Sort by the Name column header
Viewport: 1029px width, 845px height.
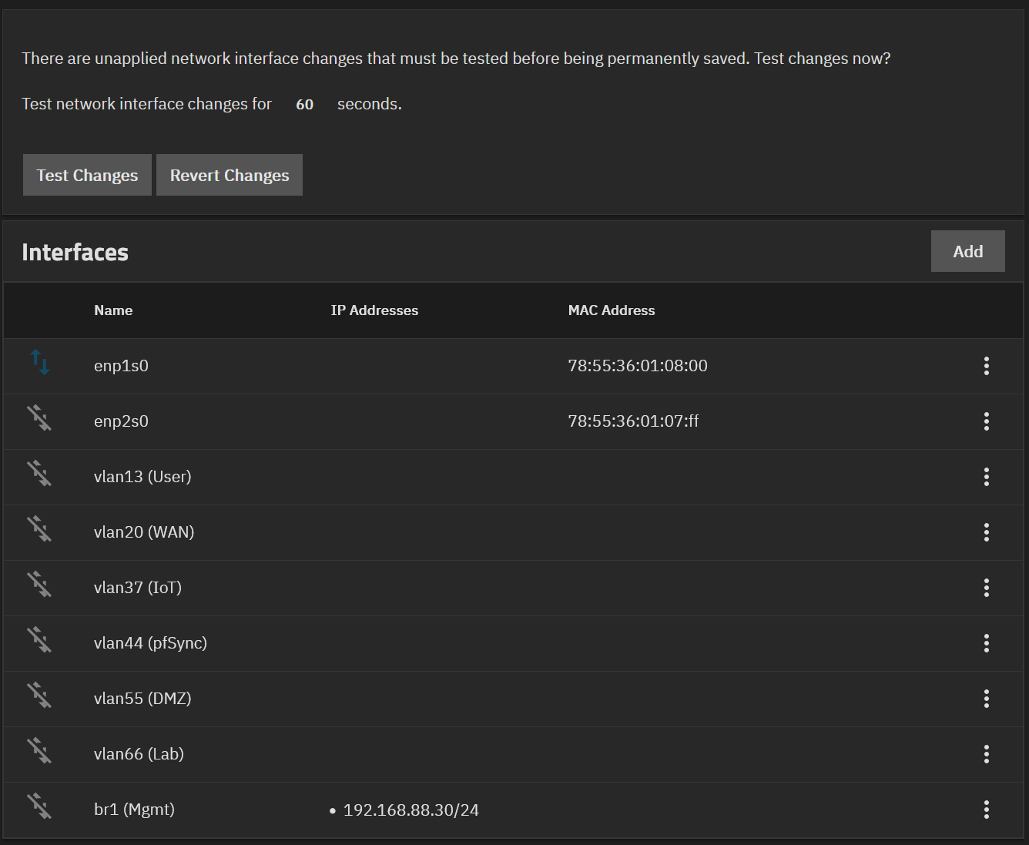[x=113, y=310]
